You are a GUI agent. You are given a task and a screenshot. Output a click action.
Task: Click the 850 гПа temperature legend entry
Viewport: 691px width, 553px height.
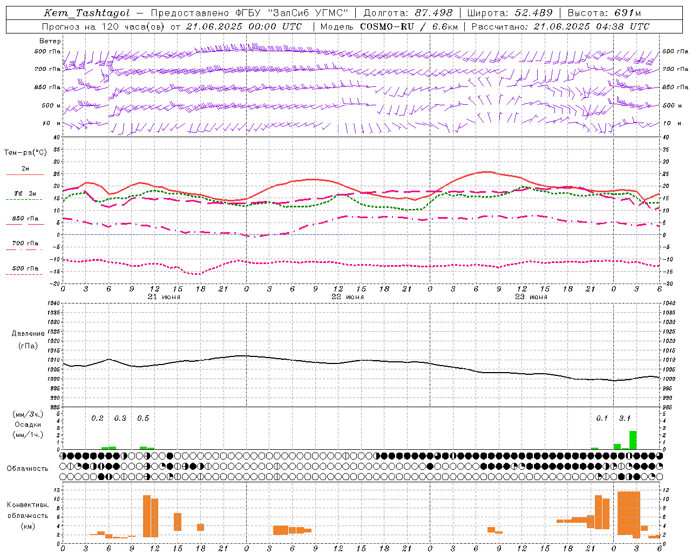[25, 219]
